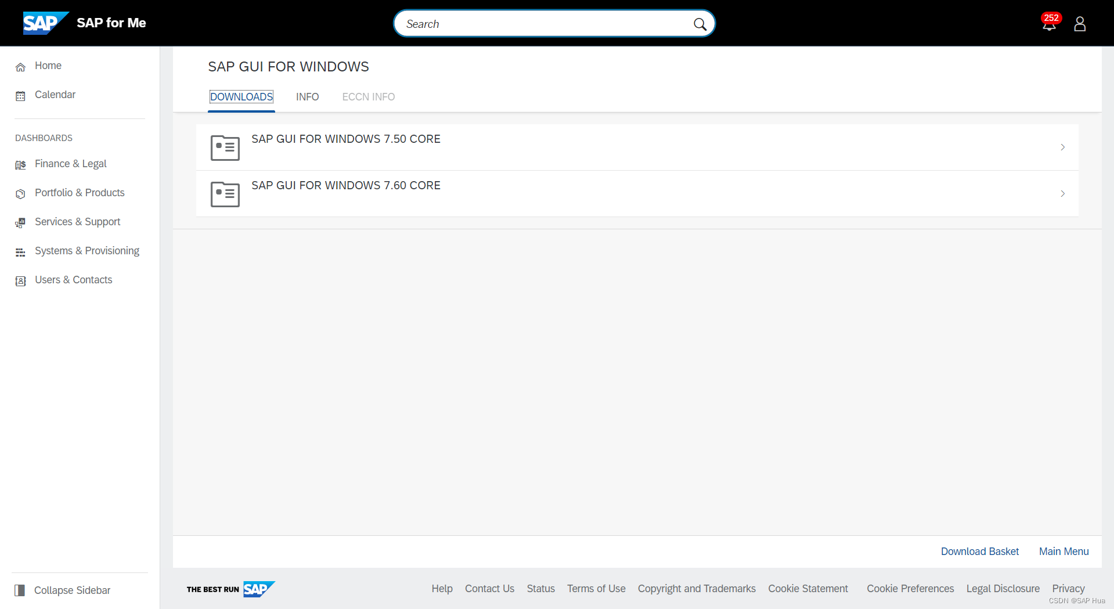Image resolution: width=1114 pixels, height=609 pixels.
Task: Click the Portfolio & Products icon
Action: point(20,194)
